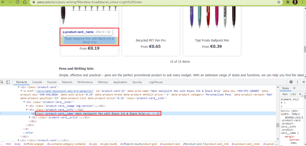Click the browser forward arrow
The width and height of the screenshot is (306, 146).
[x=10, y=2]
